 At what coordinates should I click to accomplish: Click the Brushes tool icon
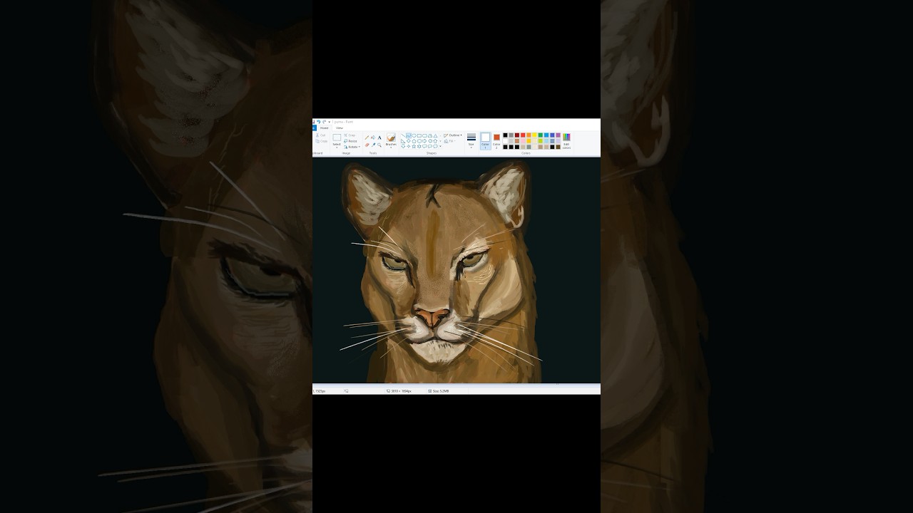391,137
